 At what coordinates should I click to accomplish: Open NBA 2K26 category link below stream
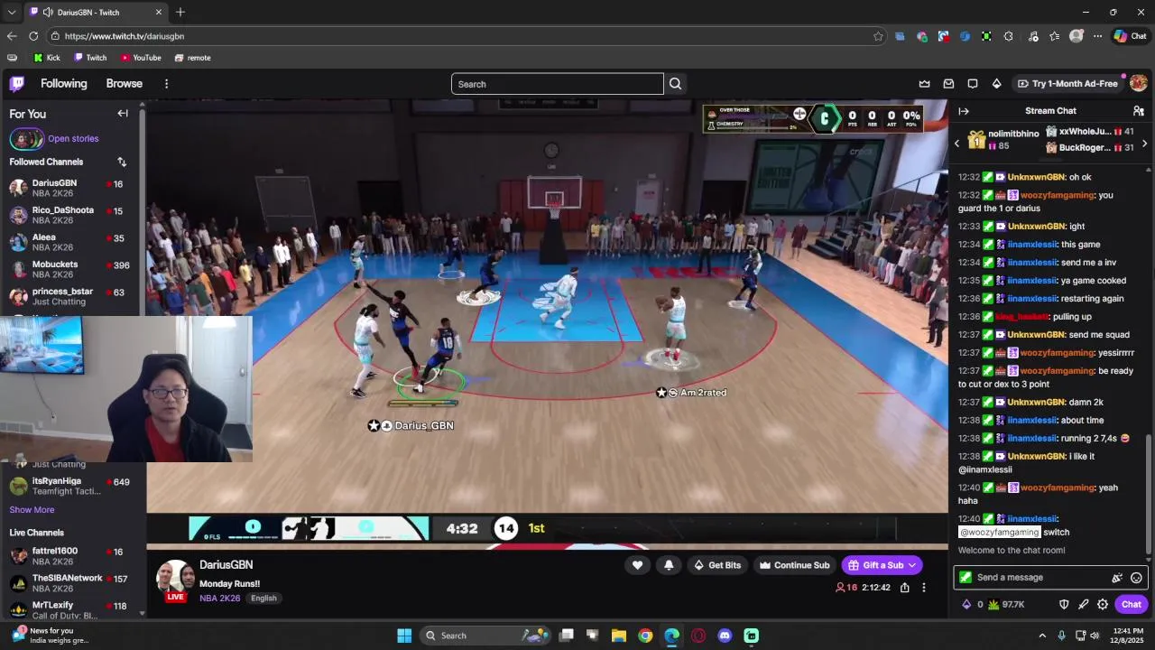[x=220, y=599]
